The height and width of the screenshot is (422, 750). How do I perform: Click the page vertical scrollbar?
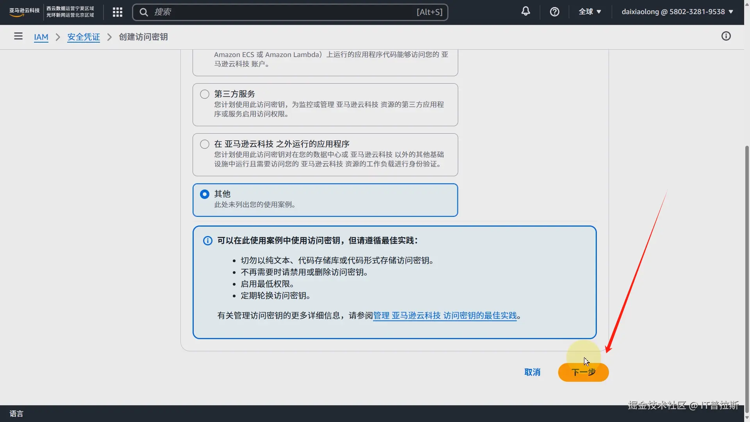coord(747,274)
